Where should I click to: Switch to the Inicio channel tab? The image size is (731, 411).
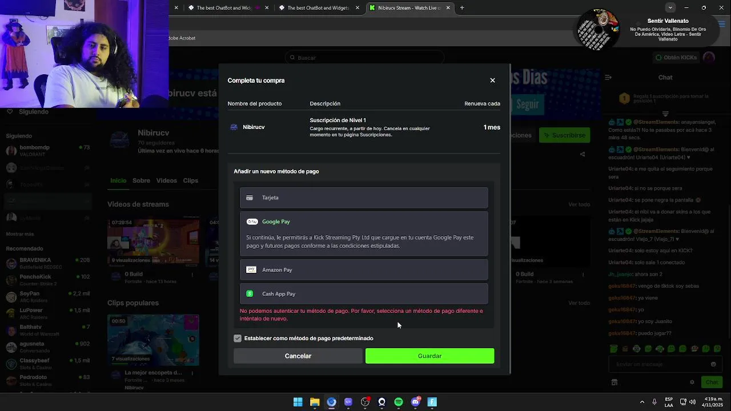pos(118,180)
